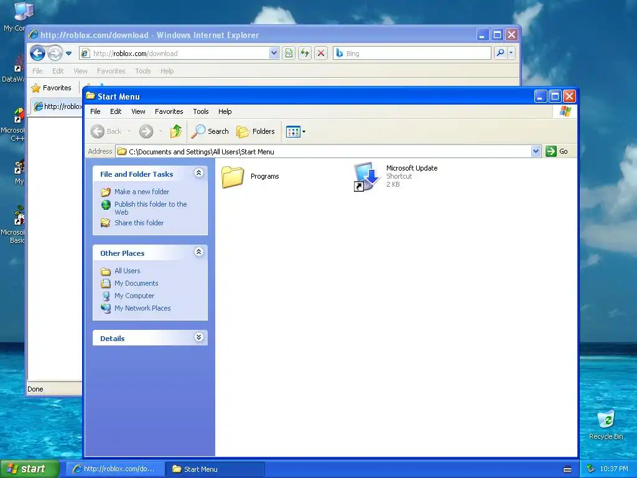Click the Bing search box
Viewport: 637px width, 478px height.
(412, 54)
